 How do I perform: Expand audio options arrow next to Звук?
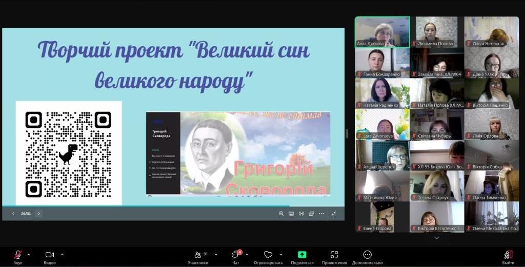[x=29, y=255]
